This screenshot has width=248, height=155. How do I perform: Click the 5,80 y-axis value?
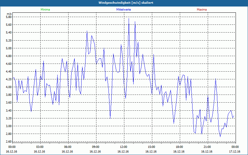pyautogui.click(x=9, y=17)
